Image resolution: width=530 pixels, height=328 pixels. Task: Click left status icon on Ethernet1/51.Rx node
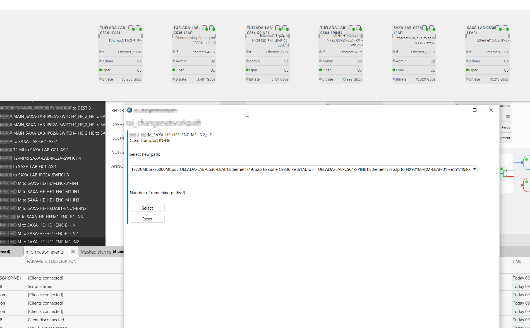point(131,28)
